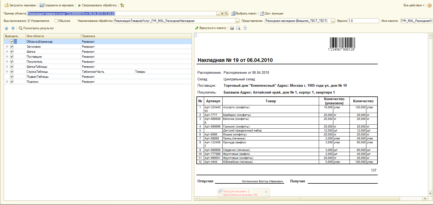Toggle the ПодвалТаблицы output checkbox
Screen dimensions: 433x205
point(12,77)
